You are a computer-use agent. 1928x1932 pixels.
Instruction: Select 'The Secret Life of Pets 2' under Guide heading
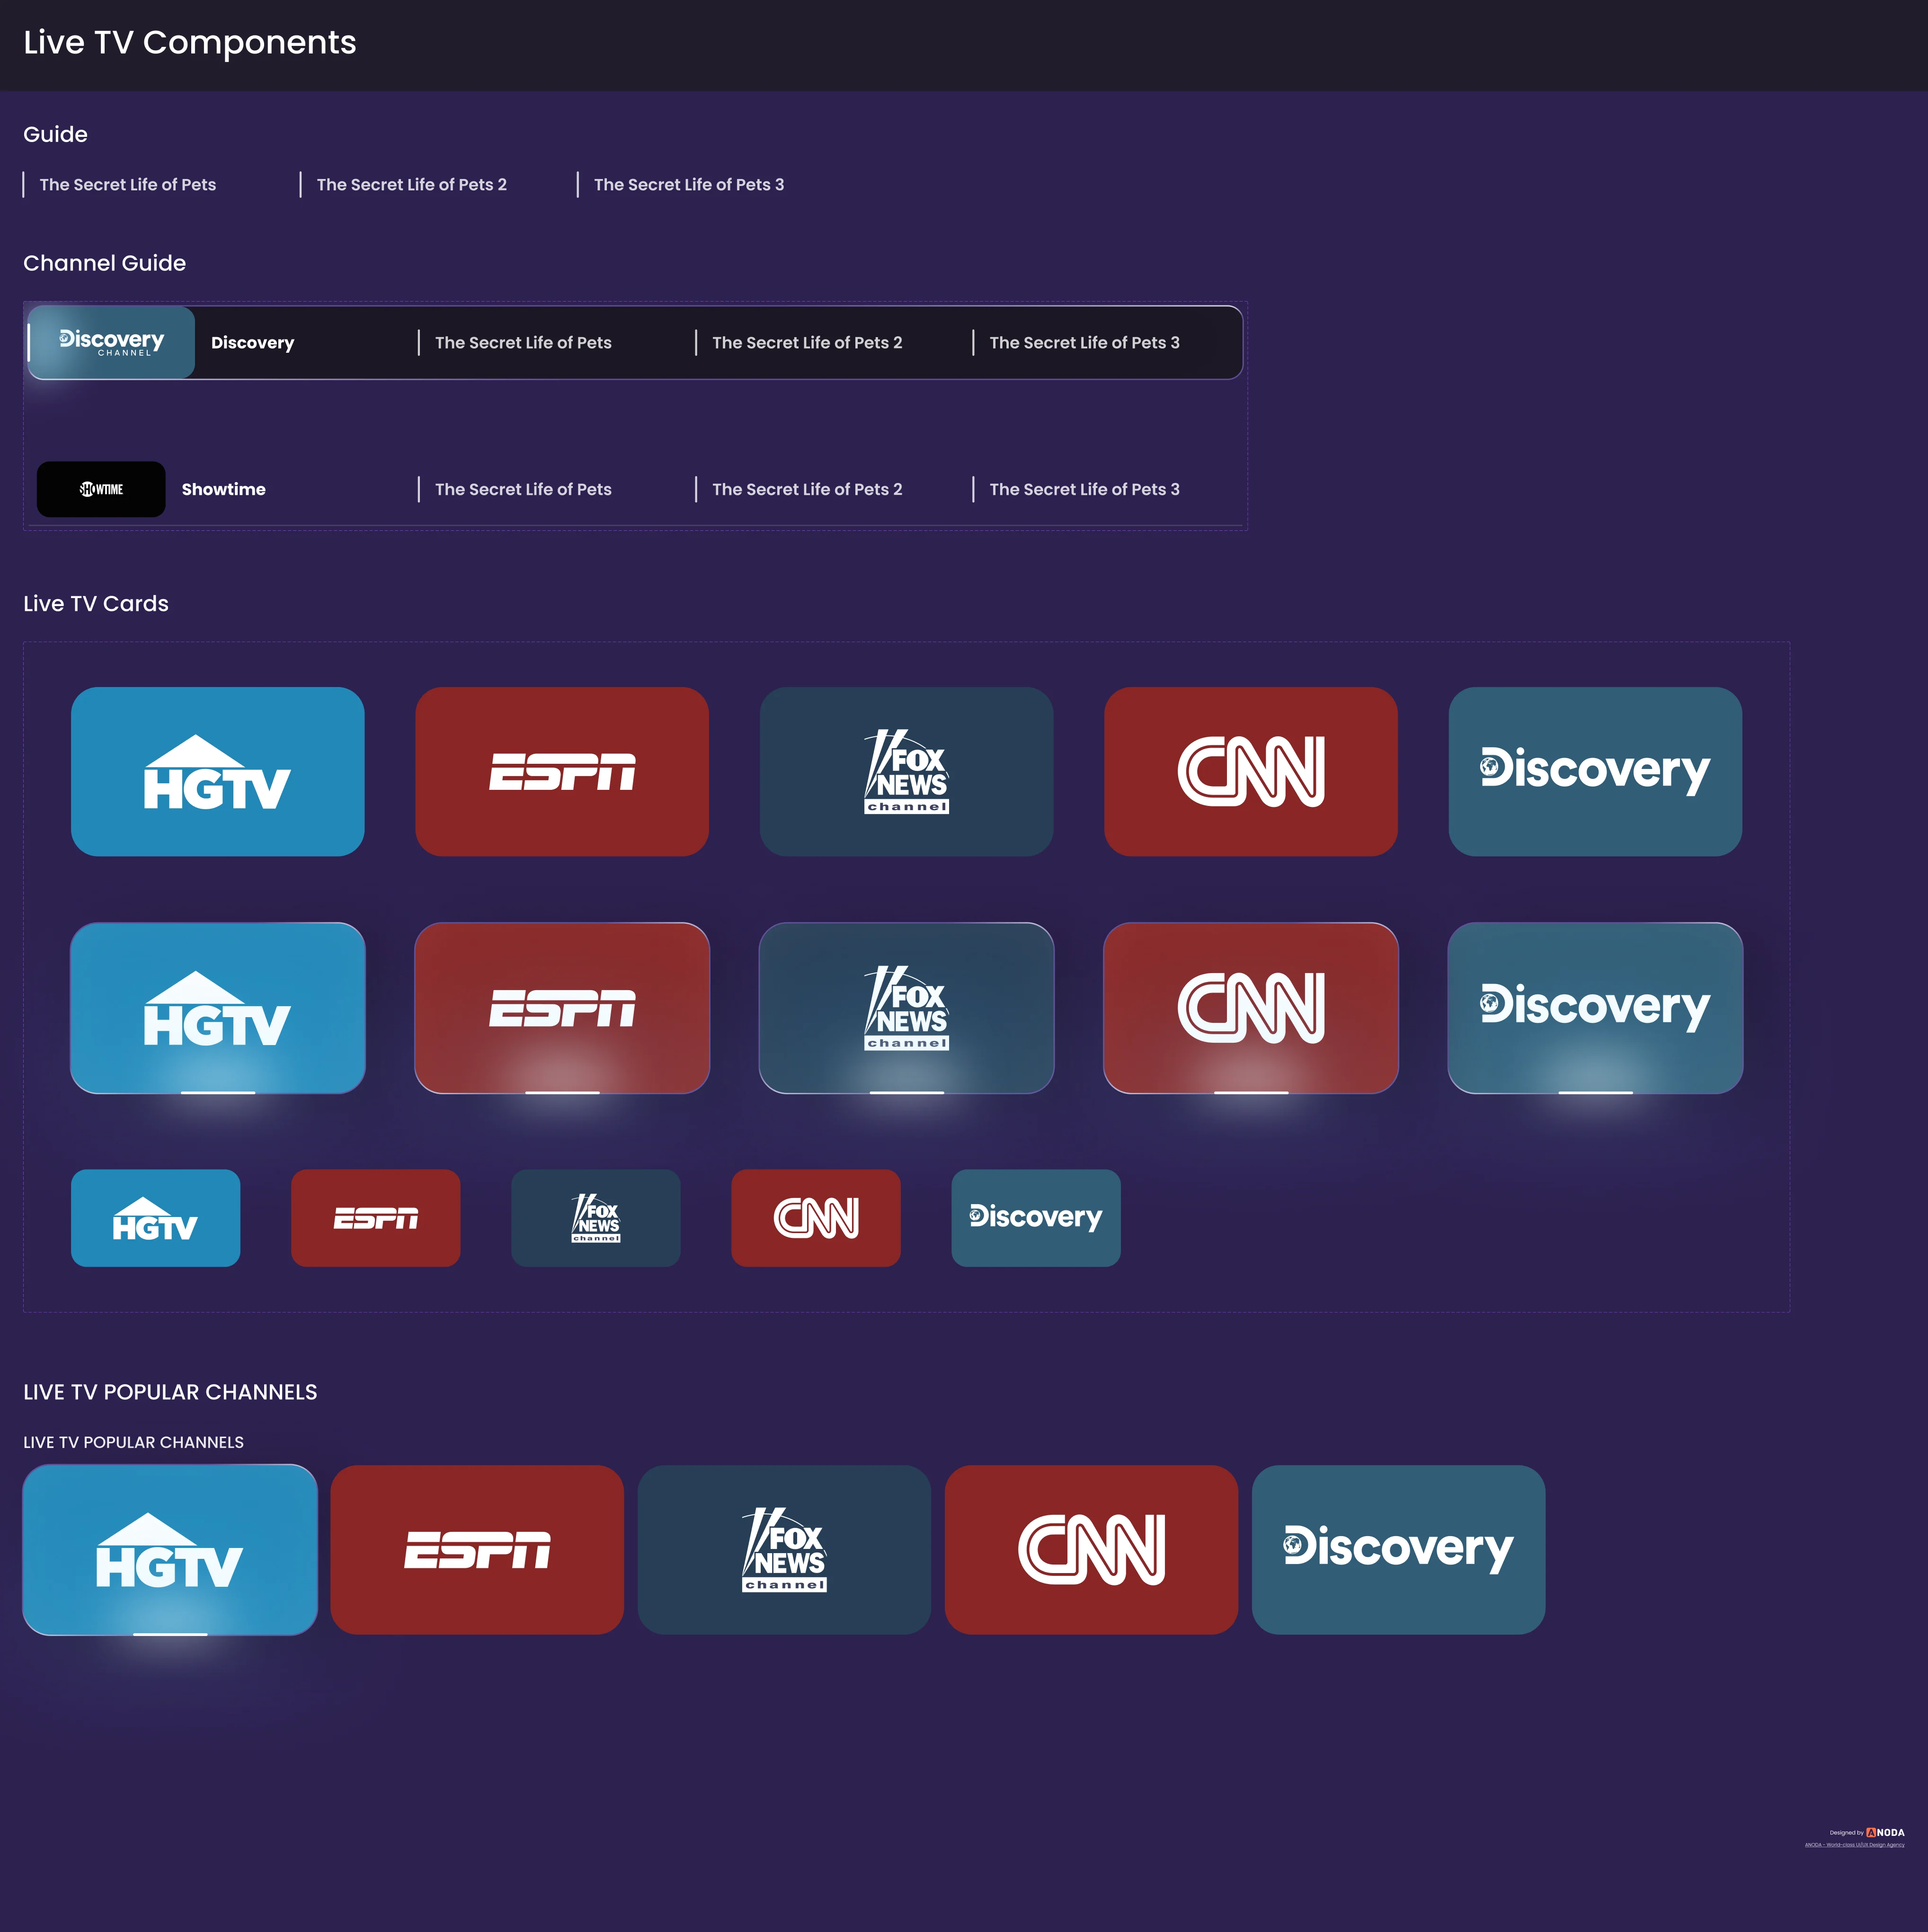(x=412, y=185)
